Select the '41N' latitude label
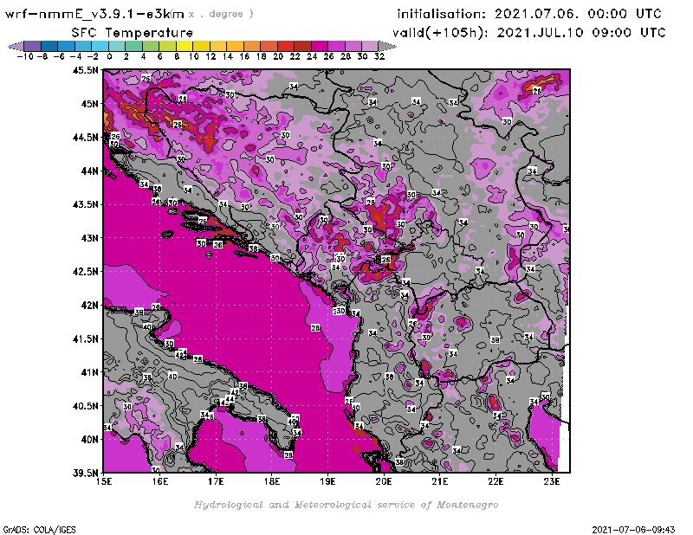 (x=89, y=372)
